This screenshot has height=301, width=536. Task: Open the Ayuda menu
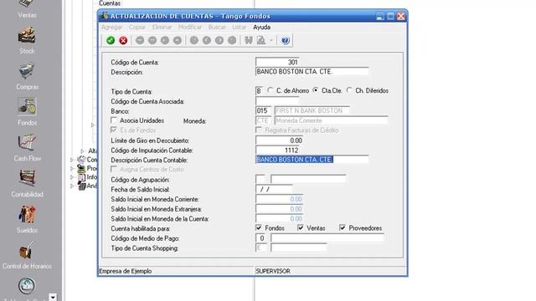[262, 27]
